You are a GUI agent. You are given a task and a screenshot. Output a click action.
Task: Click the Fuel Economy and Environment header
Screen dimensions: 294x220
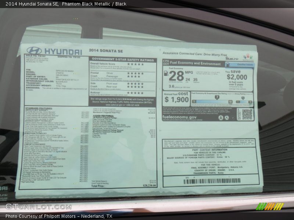point(195,63)
